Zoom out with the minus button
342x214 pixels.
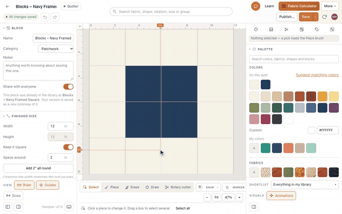207,197
